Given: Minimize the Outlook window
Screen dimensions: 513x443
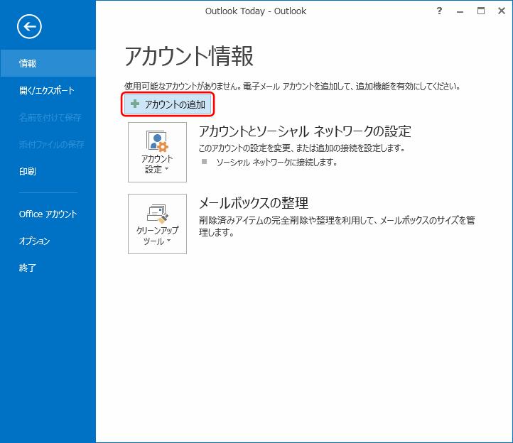Looking at the screenshot, I should coord(460,11).
